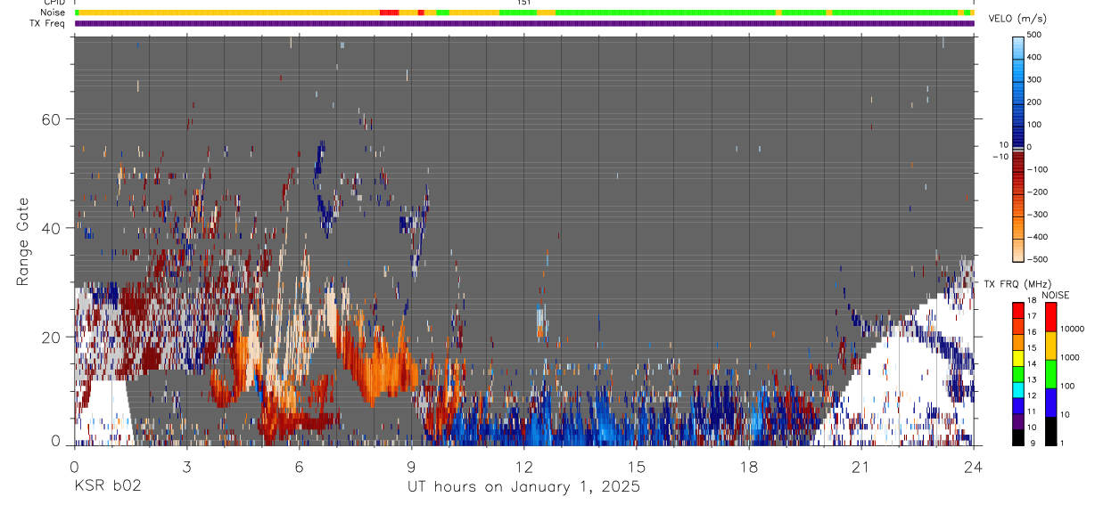Select the yellow swatch in the NOISE legend

click(1050, 346)
